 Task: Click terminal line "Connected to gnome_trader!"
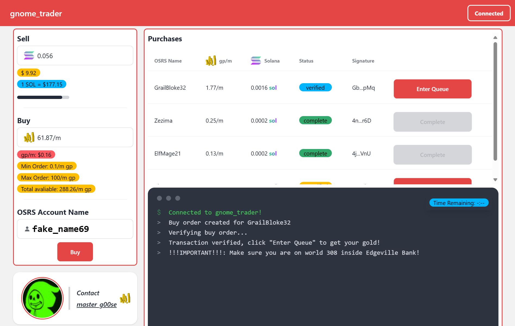tap(215, 213)
